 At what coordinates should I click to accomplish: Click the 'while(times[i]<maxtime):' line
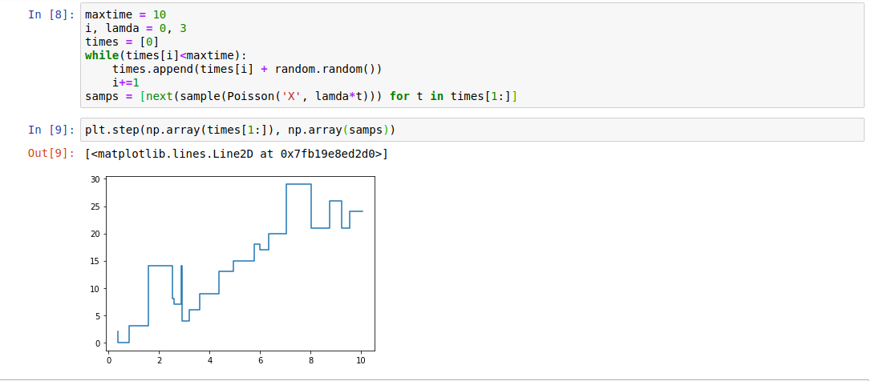[x=165, y=55]
